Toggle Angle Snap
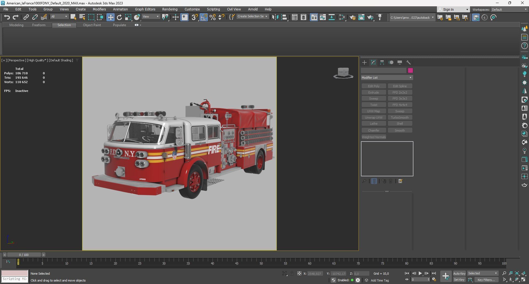529x284 pixels. click(x=204, y=17)
